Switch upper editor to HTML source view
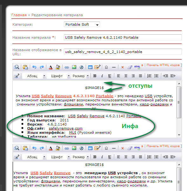The width and height of the screenshot is (187, 191). pyautogui.click(x=137, y=67)
